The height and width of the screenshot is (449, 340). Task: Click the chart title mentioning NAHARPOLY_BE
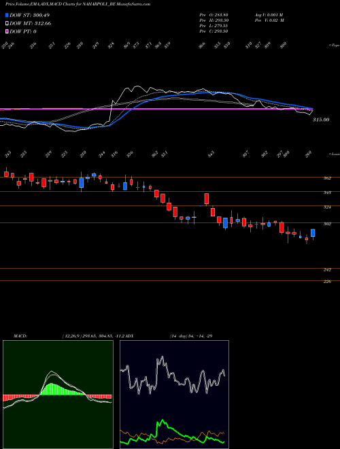78,4
